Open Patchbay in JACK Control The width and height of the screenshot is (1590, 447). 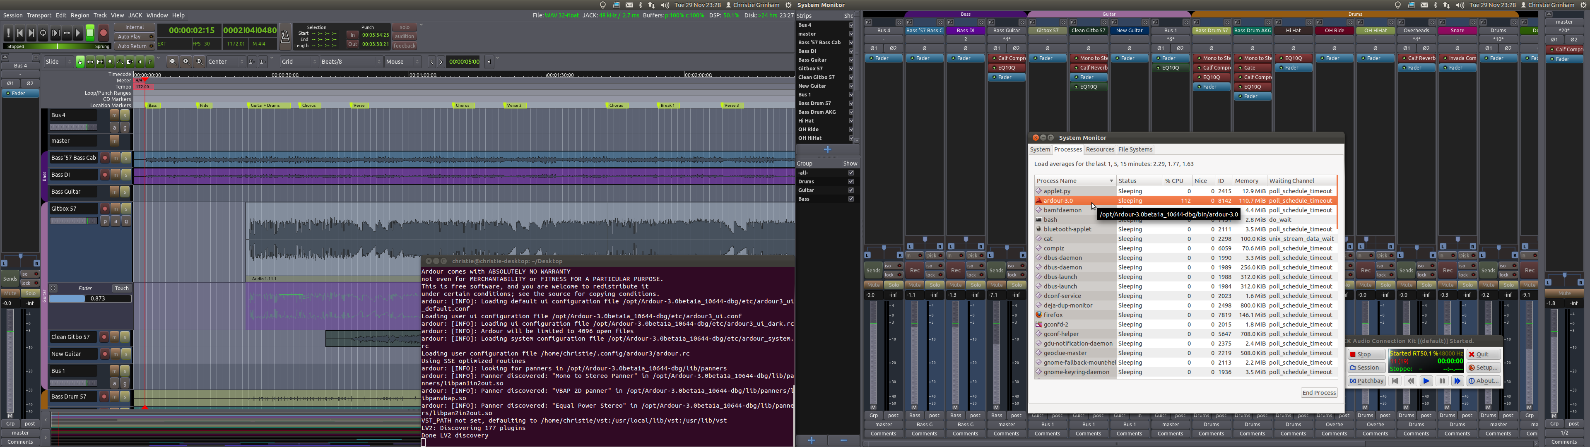pyautogui.click(x=1366, y=381)
